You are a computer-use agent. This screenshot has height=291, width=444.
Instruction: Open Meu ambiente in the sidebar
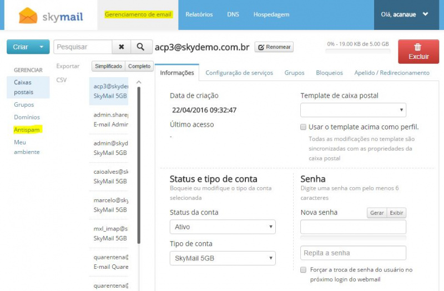[x=27, y=147]
